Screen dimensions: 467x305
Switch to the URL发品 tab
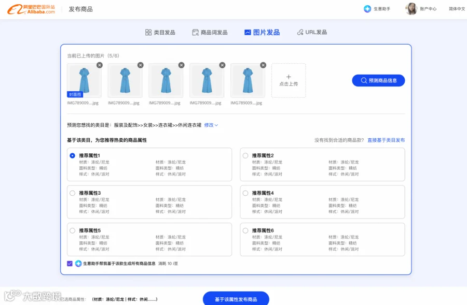pyautogui.click(x=312, y=32)
